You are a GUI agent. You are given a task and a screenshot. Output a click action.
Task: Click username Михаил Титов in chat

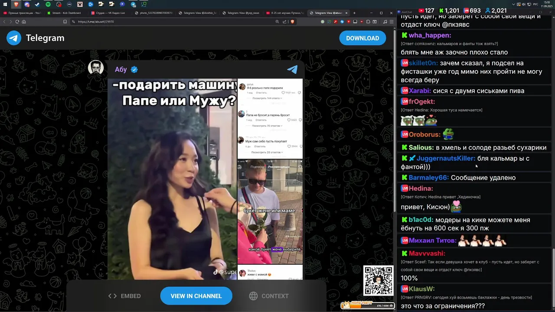432,240
